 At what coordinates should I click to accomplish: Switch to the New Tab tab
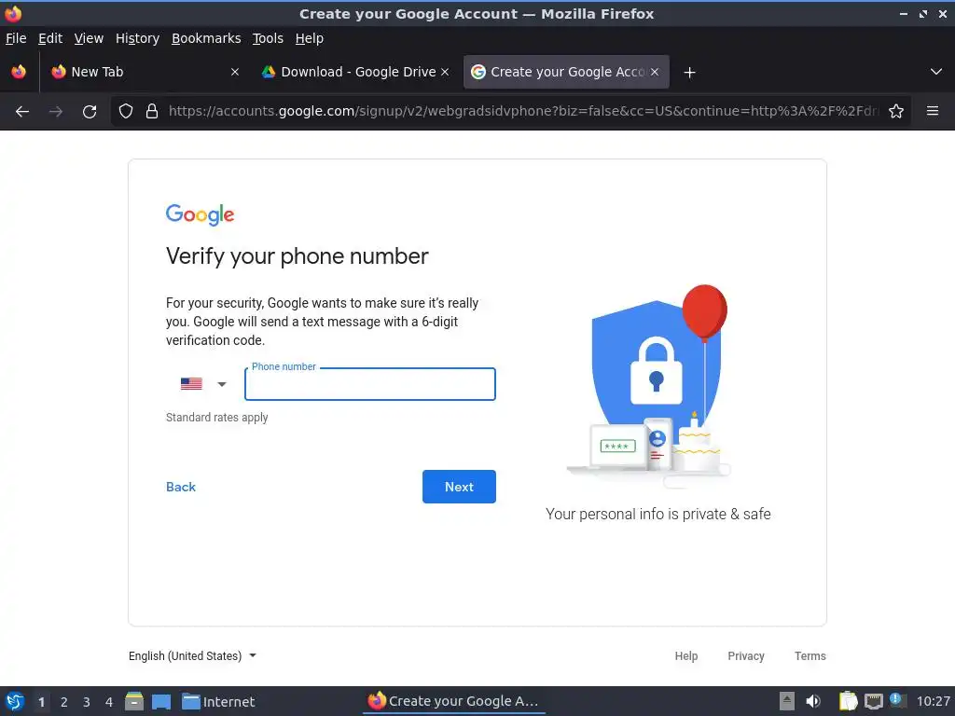click(x=145, y=72)
